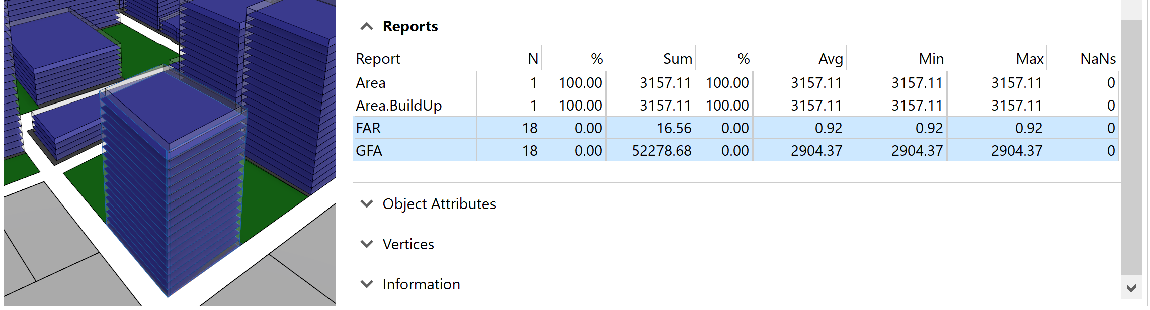Sort by the Report column header

coord(378,59)
